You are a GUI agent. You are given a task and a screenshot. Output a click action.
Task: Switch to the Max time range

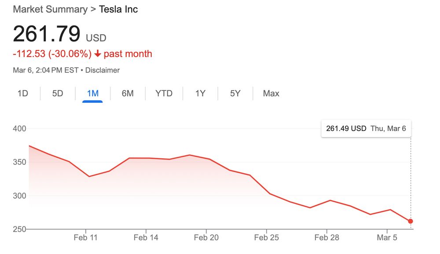pos(271,93)
